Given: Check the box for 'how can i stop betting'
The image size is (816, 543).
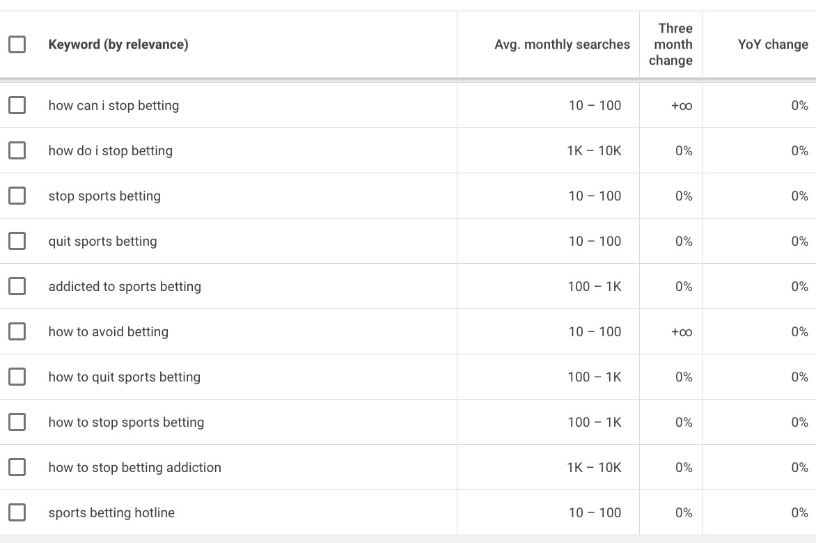Looking at the screenshot, I should (x=17, y=105).
